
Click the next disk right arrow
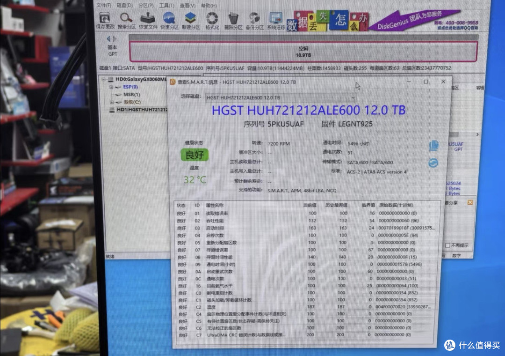115,39
